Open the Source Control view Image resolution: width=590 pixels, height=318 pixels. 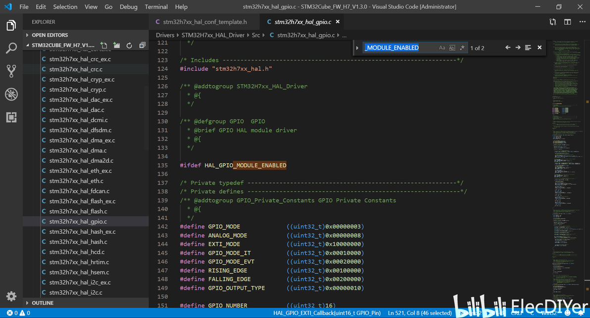pos(11,71)
